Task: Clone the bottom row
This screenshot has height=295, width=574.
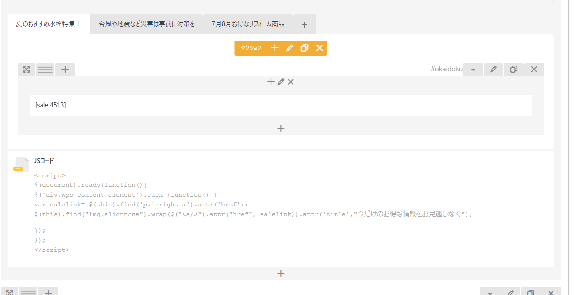Action: (x=531, y=291)
